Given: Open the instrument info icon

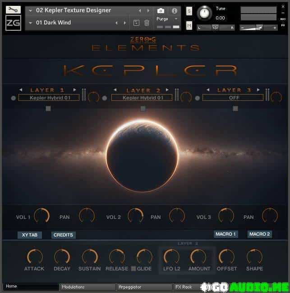Looking at the screenshot, I should (x=174, y=11).
